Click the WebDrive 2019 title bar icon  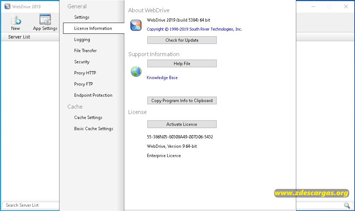(8, 6)
